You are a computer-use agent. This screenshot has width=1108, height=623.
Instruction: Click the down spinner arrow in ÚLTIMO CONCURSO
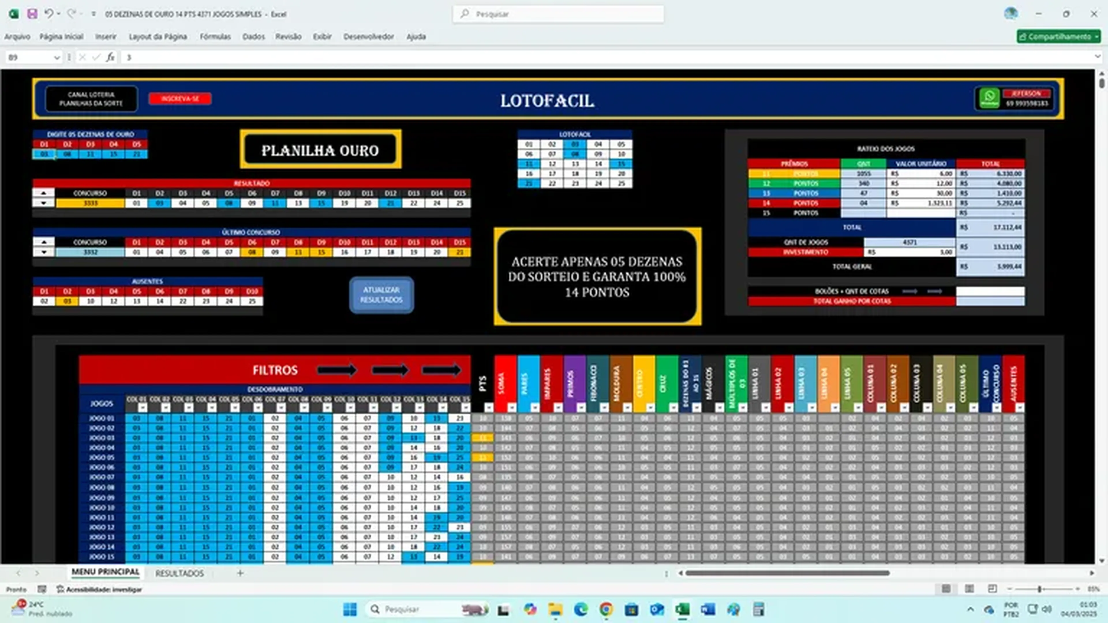(x=44, y=252)
